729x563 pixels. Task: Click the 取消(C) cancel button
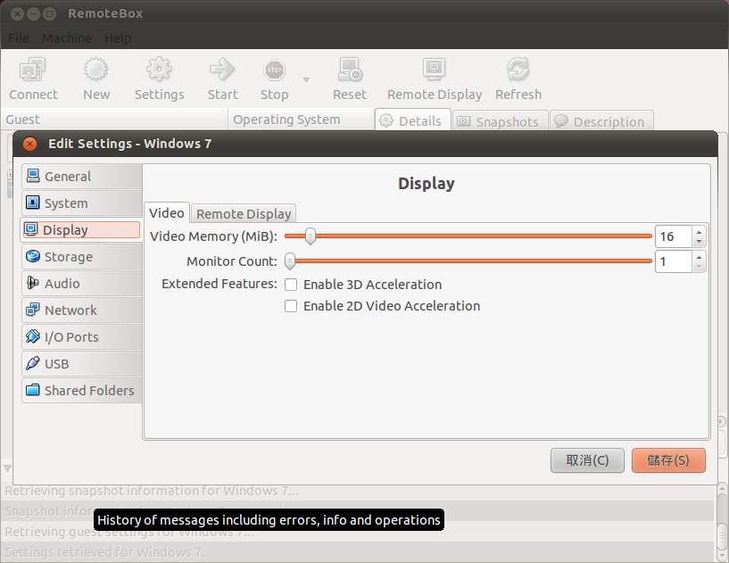pos(587,460)
